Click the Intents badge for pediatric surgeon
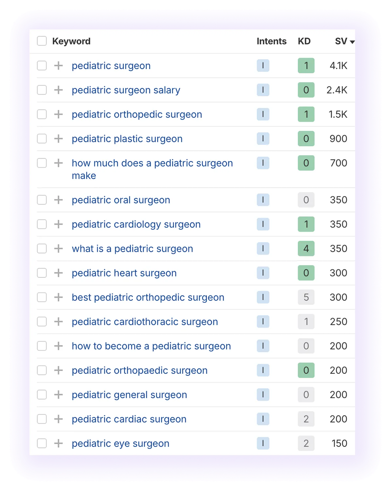 (263, 66)
